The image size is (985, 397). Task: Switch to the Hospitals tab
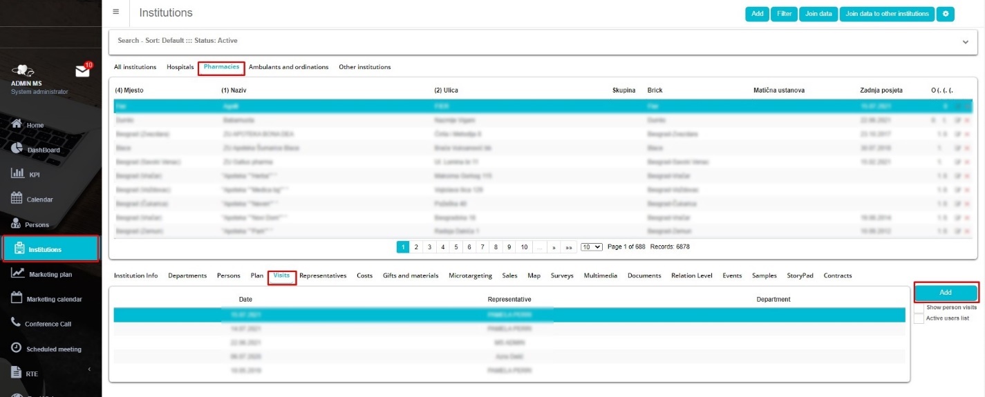point(180,67)
